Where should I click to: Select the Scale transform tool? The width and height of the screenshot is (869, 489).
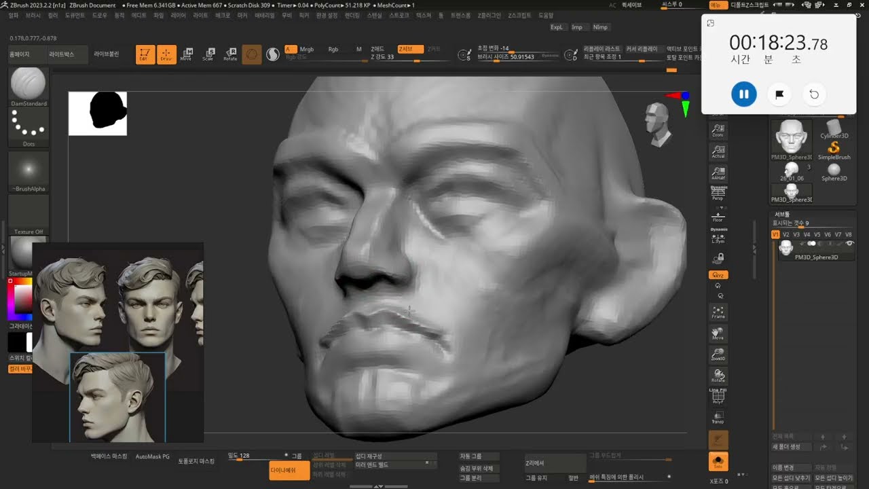tap(208, 55)
